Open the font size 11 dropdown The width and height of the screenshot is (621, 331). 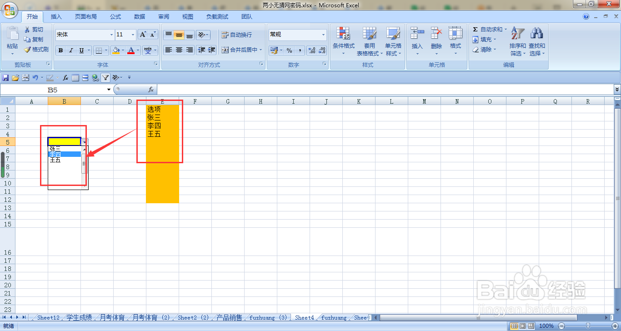(133, 35)
